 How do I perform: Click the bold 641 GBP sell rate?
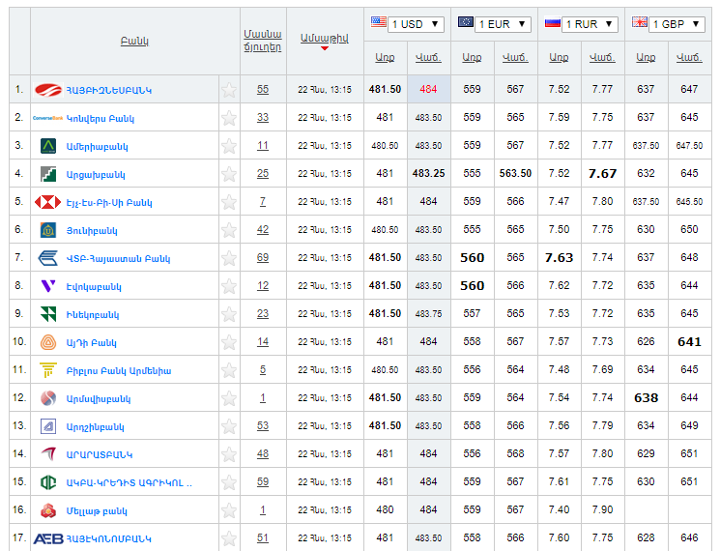tap(689, 341)
